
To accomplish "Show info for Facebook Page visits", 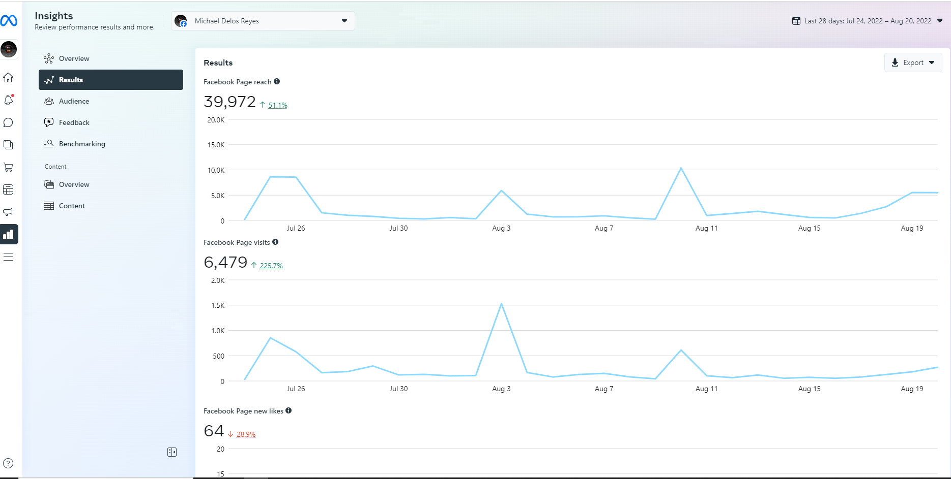I will [275, 242].
